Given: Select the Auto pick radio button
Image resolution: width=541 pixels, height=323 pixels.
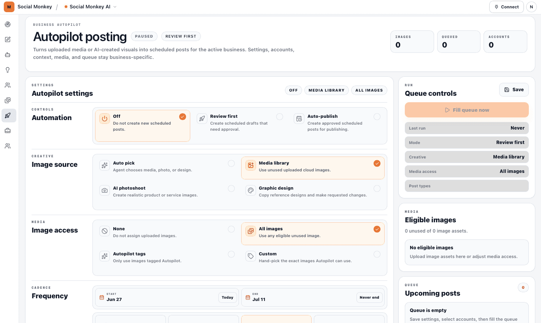Looking at the screenshot, I should pyautogui.click(x=231, y=163).
